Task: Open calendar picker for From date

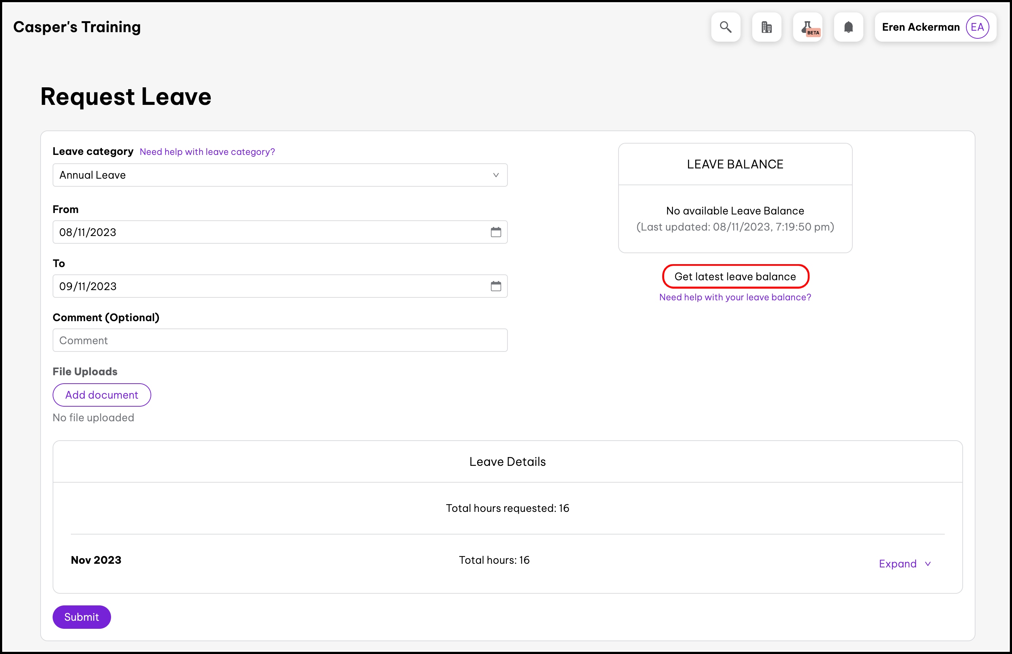Action: coord(496,232)
